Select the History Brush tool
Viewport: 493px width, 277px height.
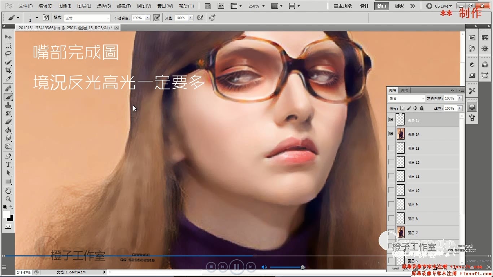coord(8,113)
